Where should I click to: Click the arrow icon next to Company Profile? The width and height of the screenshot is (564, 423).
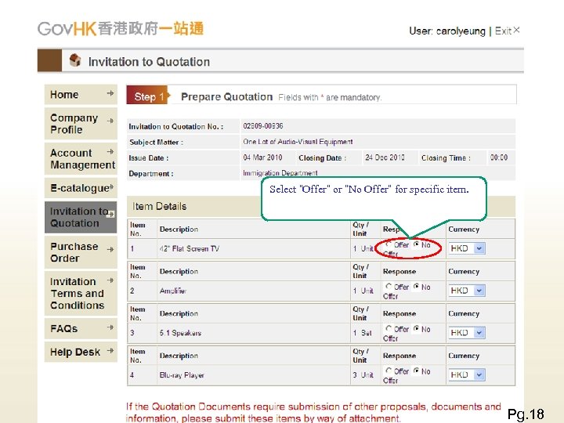(x=110, y=121)
